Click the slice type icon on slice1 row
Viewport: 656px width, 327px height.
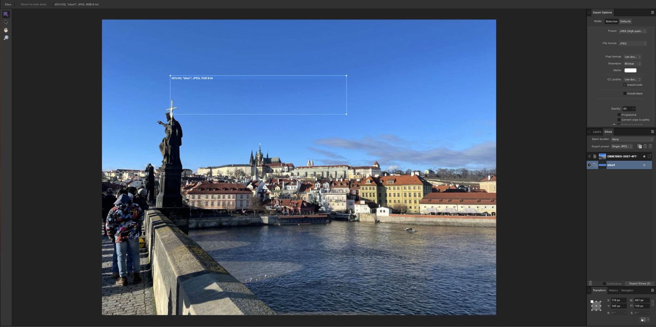pyautogui.click(x=595, y=165)
